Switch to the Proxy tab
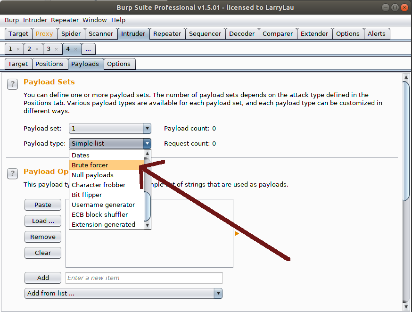Viewport: 412px width, 312px height. pos(44,34)
